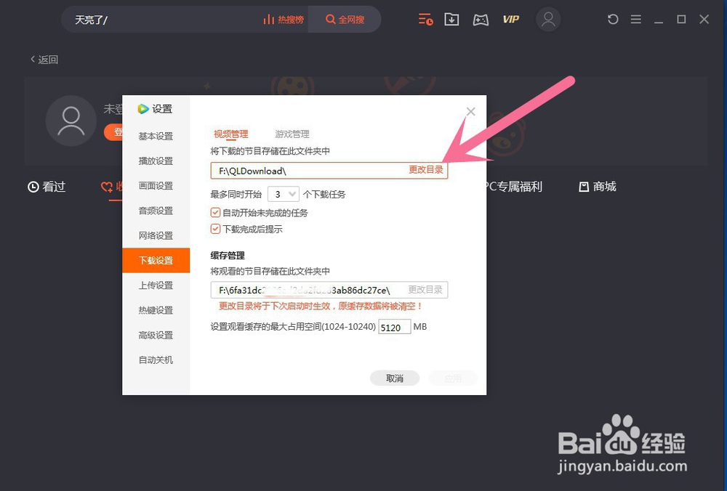Open the user avatar icon
Screen dimensions: 727x491
[x=549, y=20]
